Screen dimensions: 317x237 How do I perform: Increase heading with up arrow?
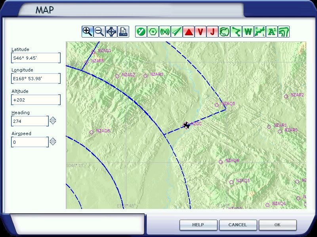[53, 118]
